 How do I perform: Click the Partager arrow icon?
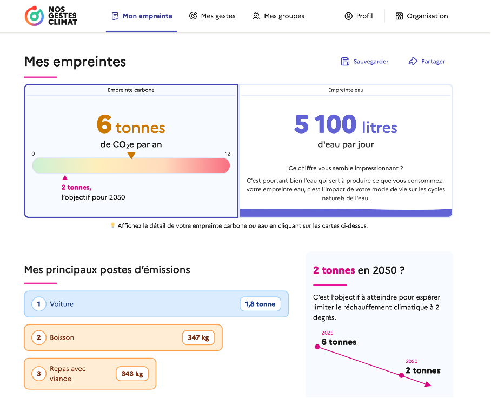pyautogui.click(x=413, y=62)
